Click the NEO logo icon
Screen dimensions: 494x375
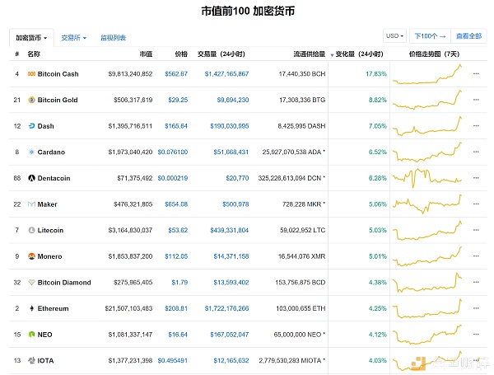coord(31,335)
